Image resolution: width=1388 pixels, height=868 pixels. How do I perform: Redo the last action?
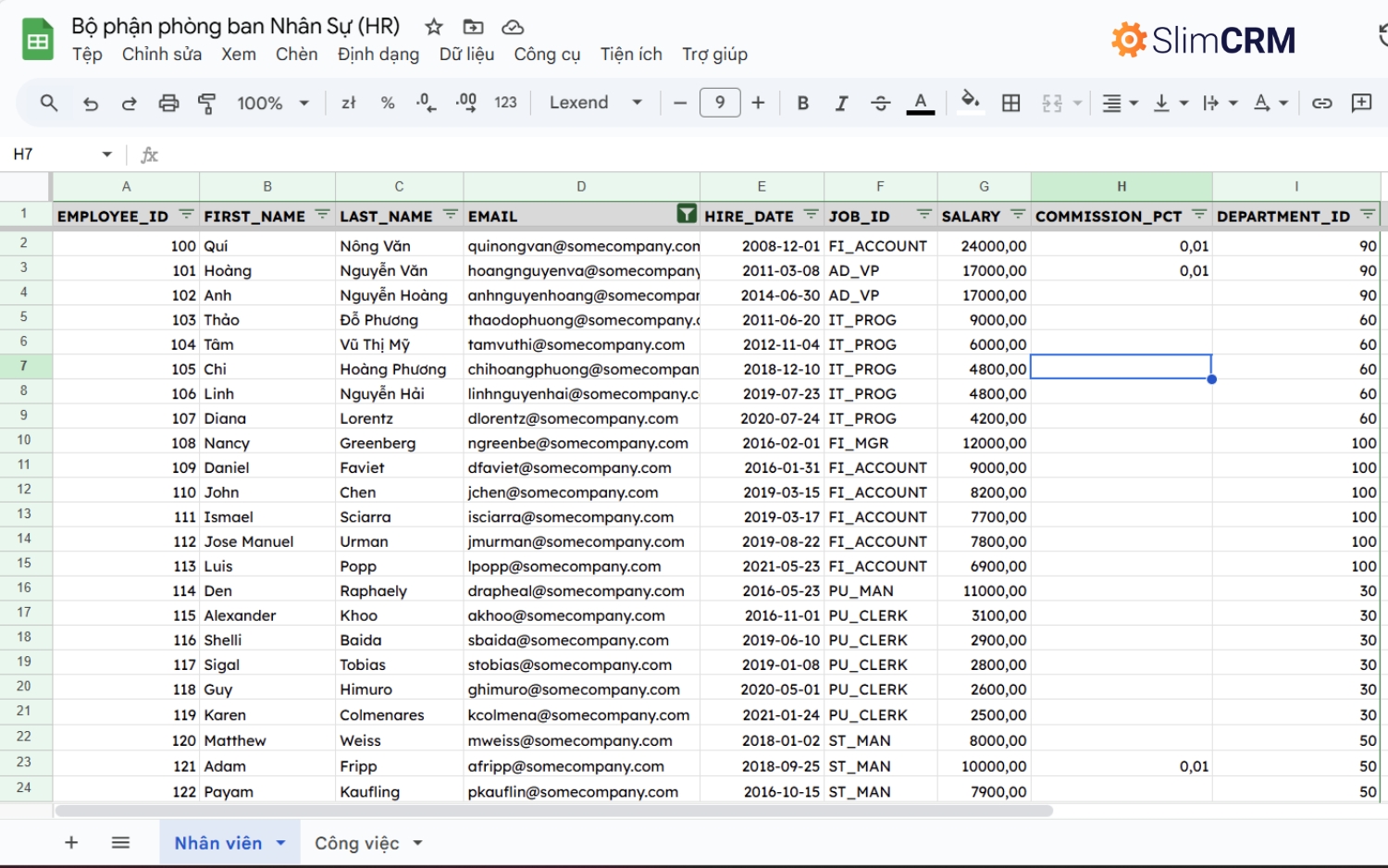pos(129,103)
